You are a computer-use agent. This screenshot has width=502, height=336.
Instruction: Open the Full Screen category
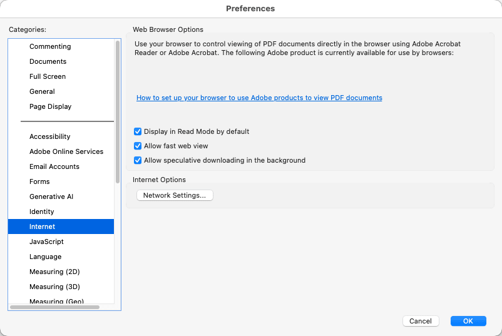(61, 76)
